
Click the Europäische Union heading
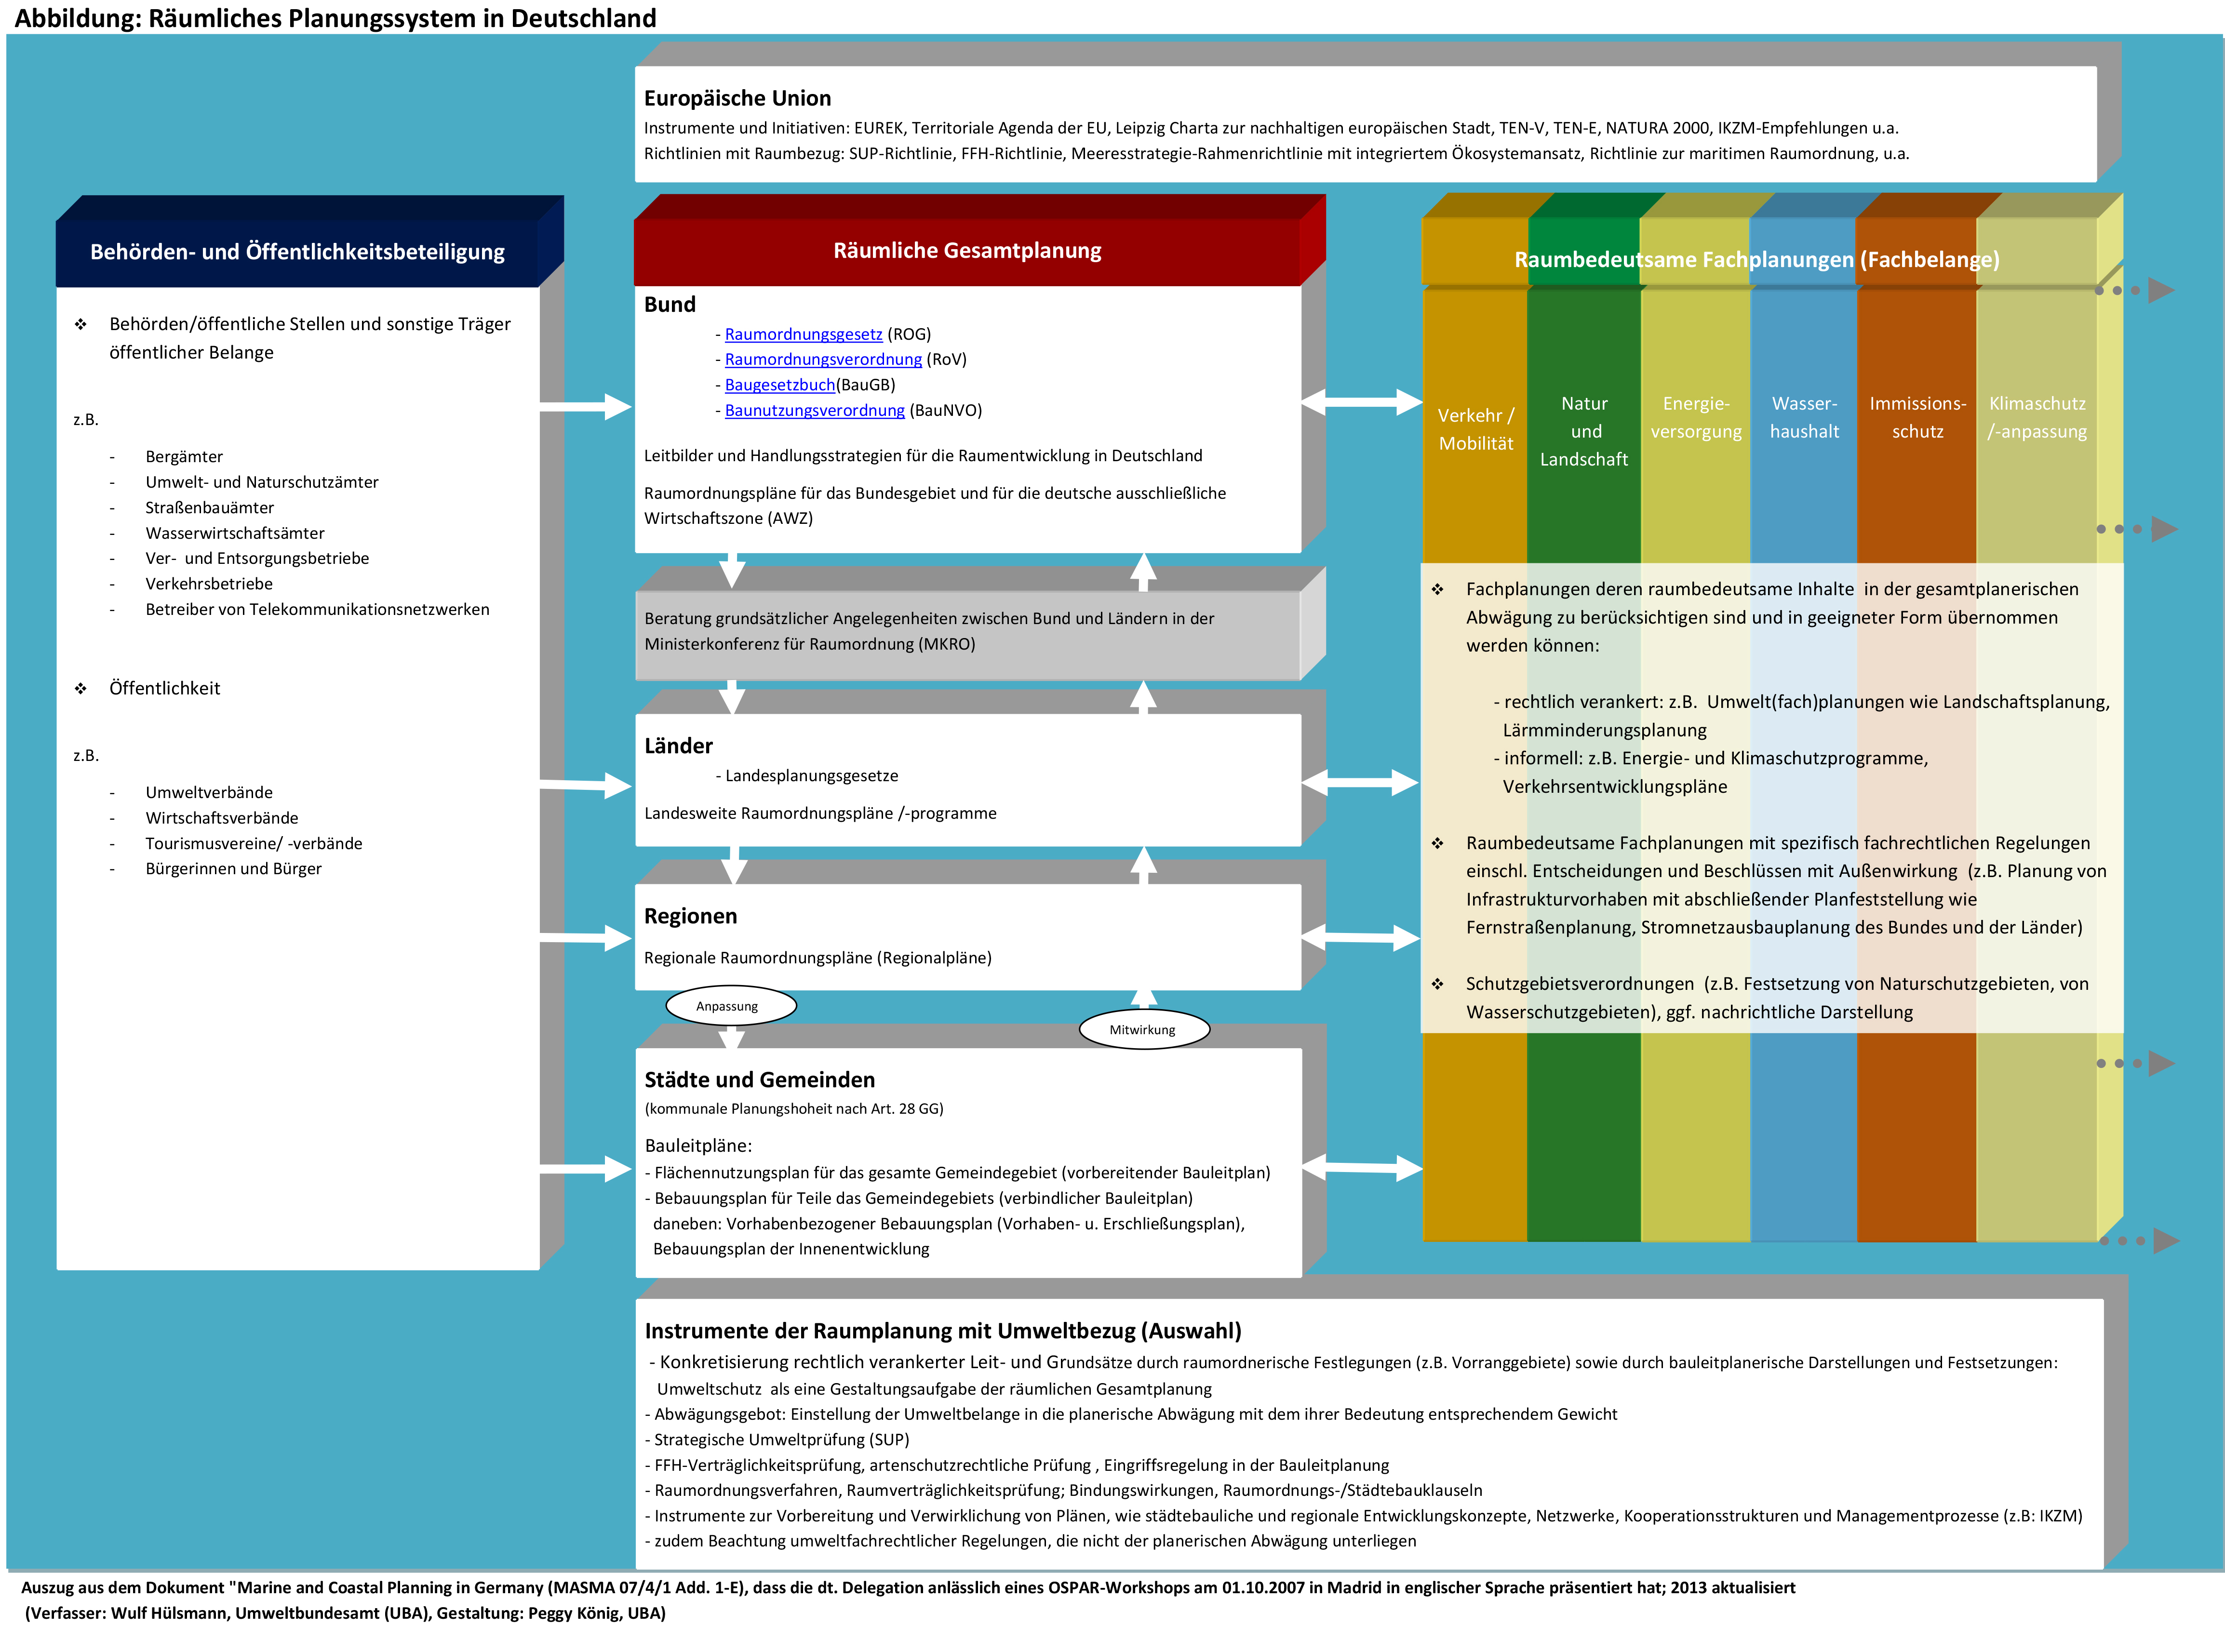737,98
